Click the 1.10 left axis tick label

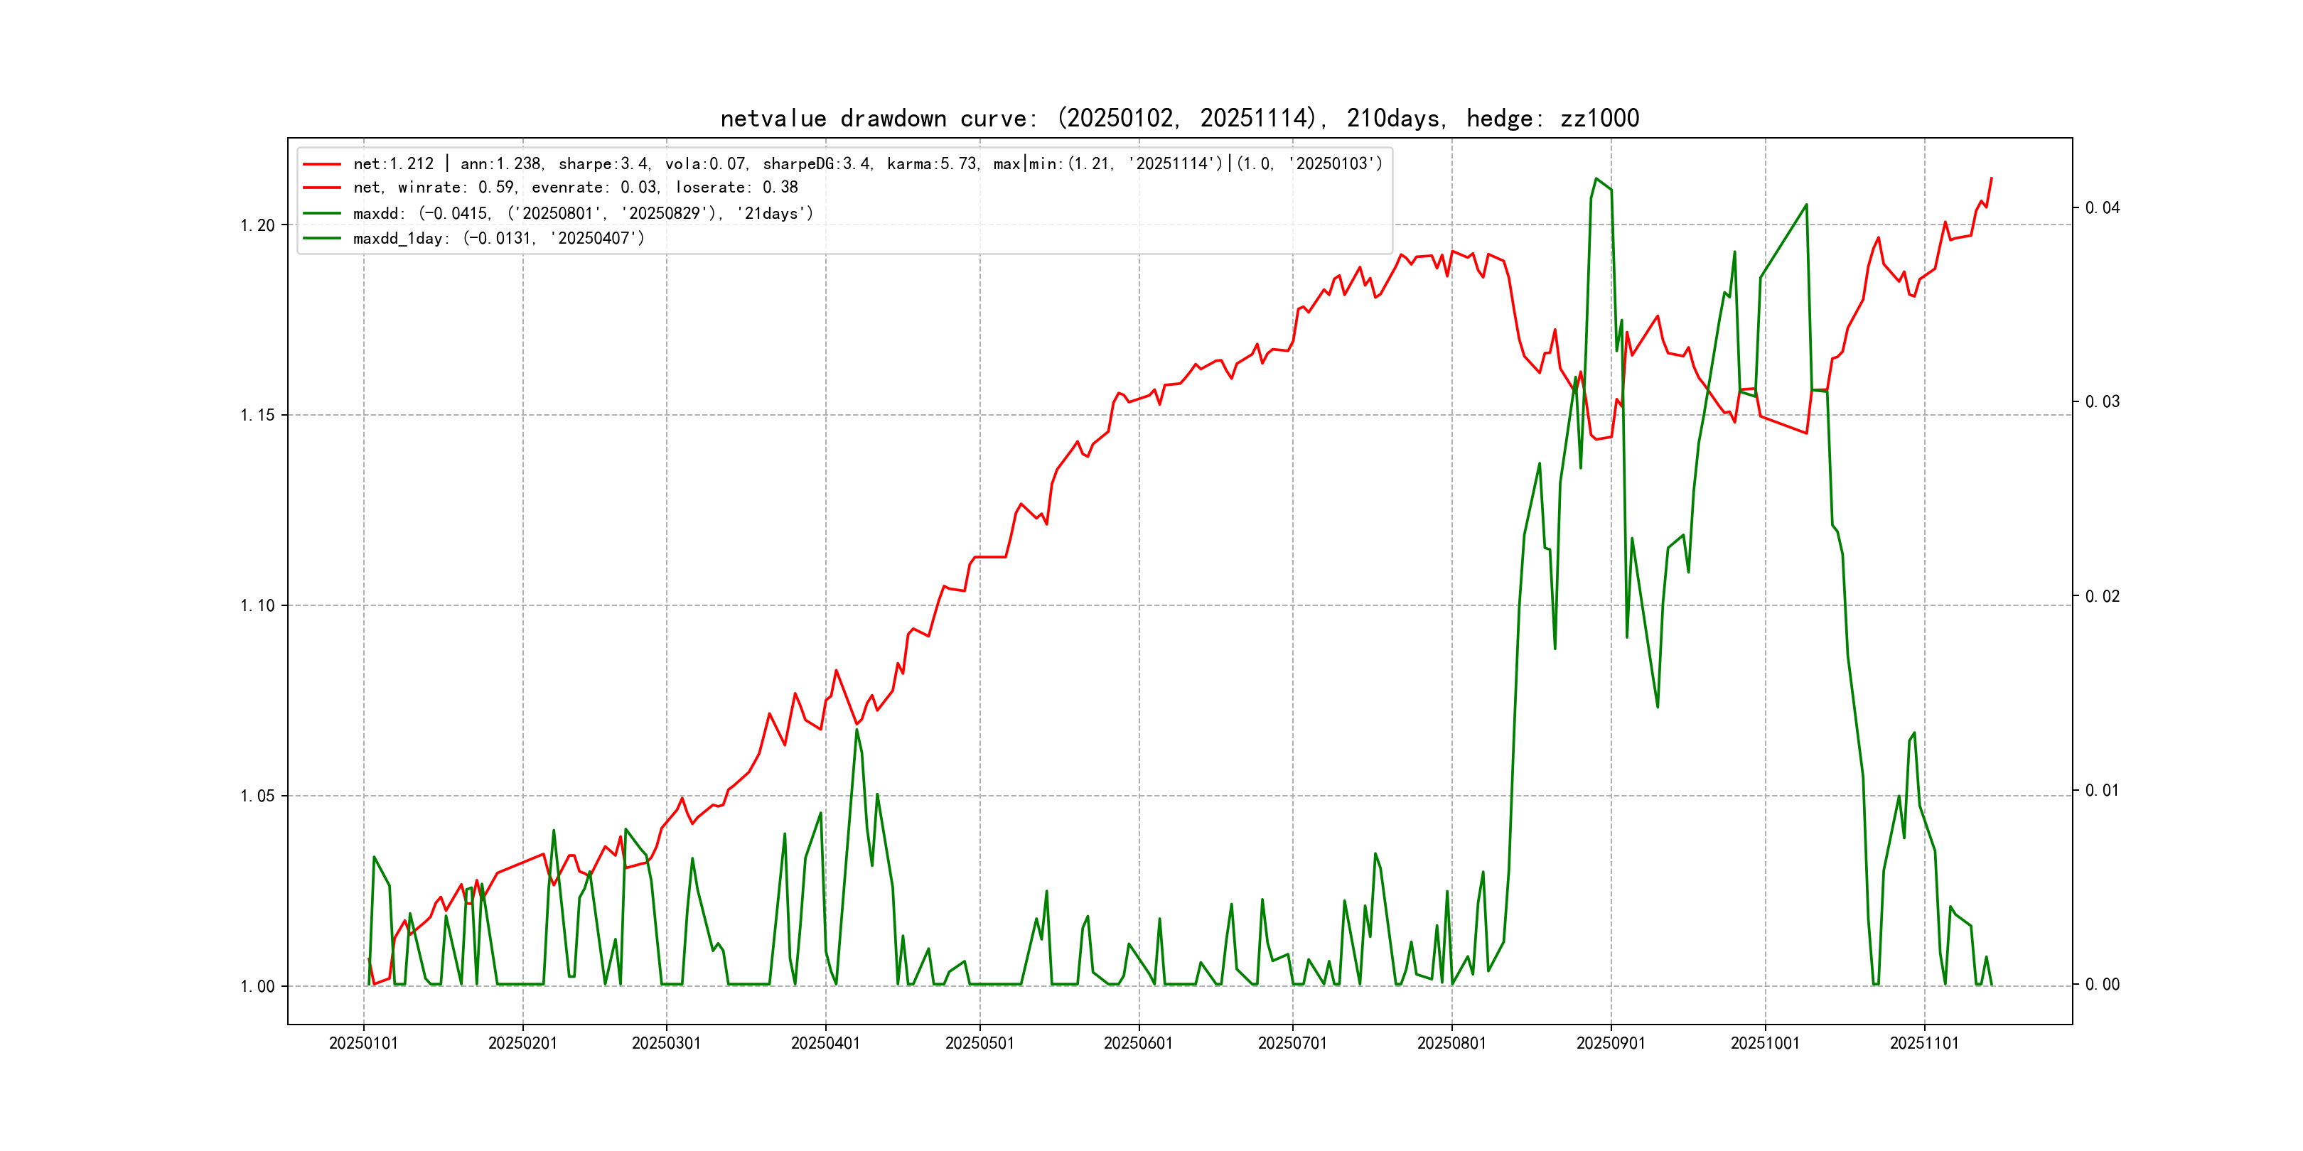point(257,606)
